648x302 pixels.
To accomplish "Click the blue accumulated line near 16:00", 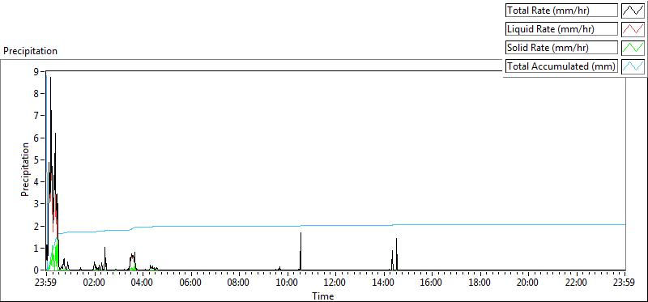I will click(432, 224).
